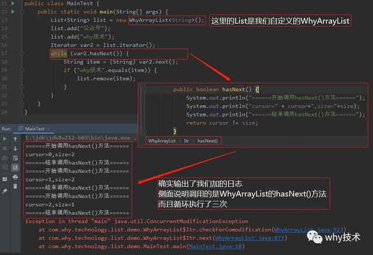373x255 pixels.
Task: Collapse hasNext method fold marker in inset
Action: click(145, 89)
